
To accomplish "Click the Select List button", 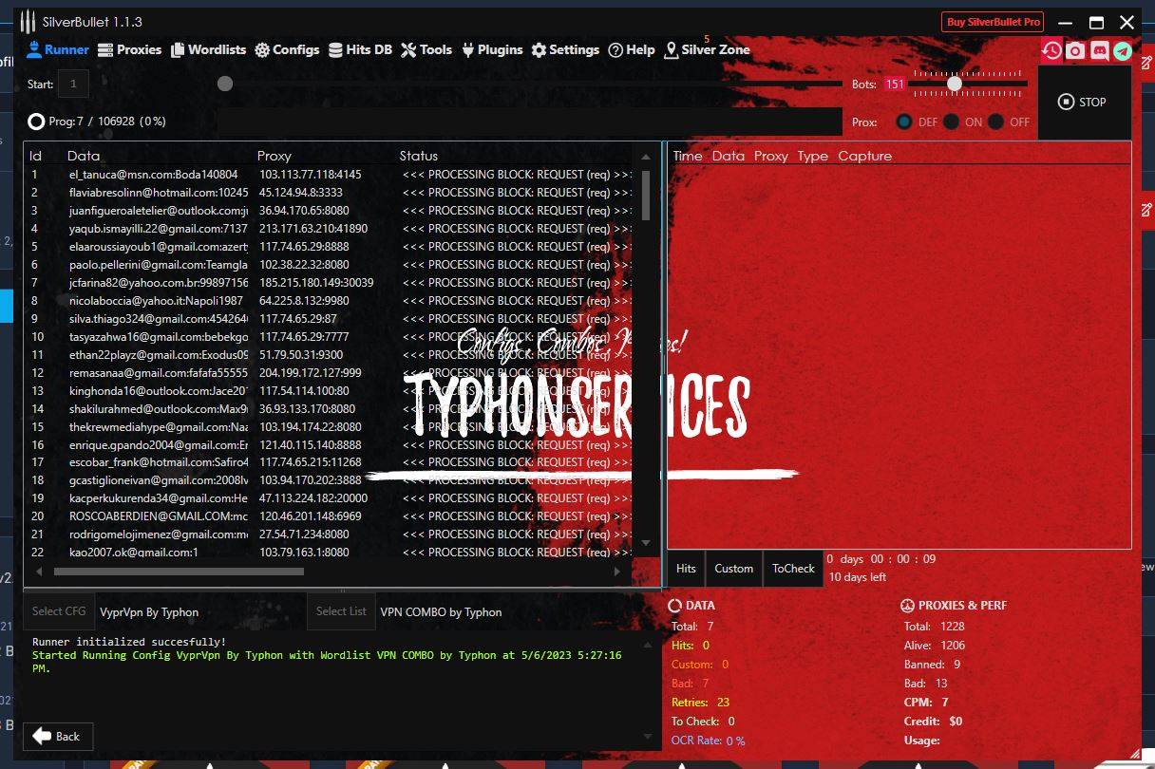I will [x=341, y=611].
